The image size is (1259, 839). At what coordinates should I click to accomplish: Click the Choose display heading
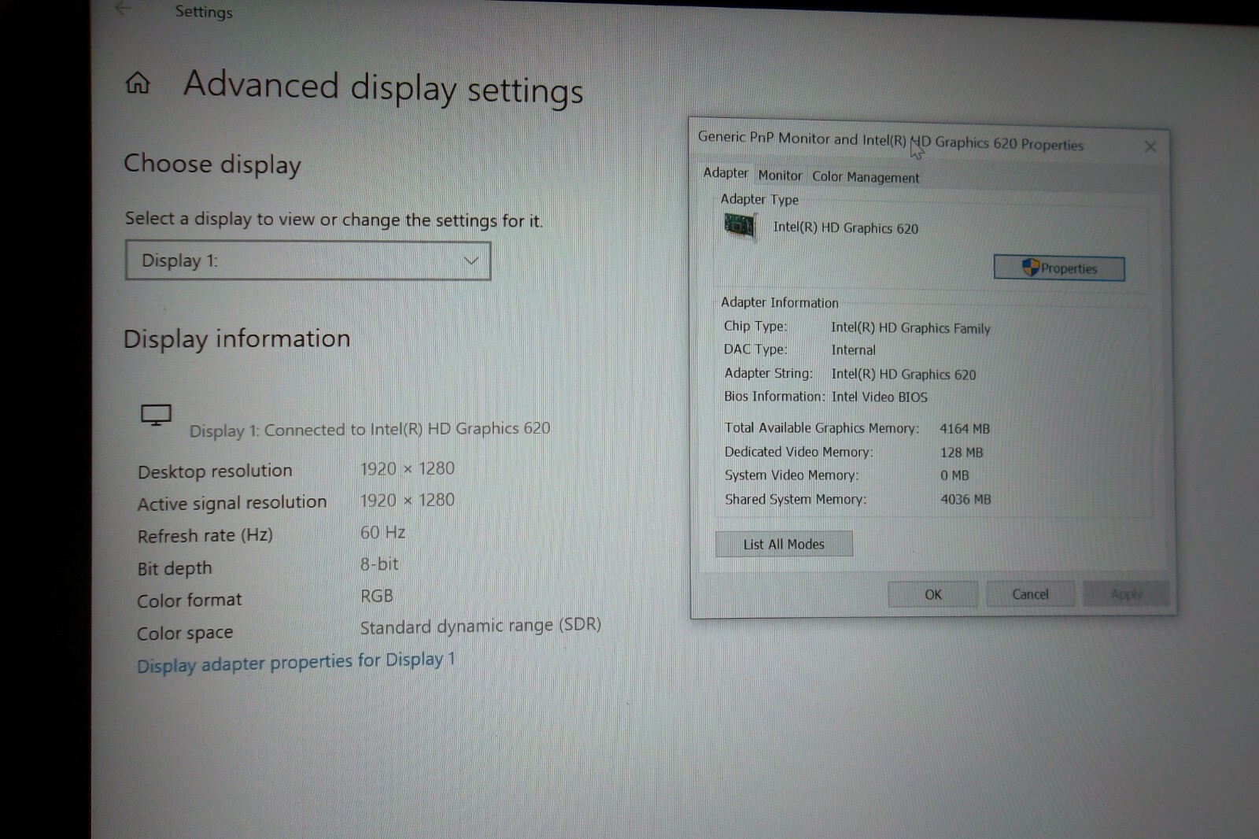tap(212, 164)
